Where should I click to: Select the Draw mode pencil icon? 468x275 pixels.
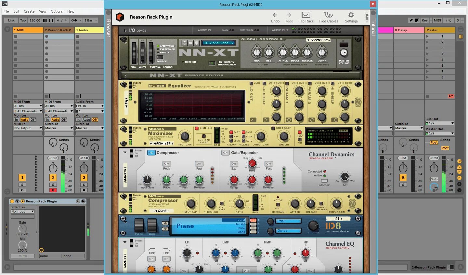point(411,20)
